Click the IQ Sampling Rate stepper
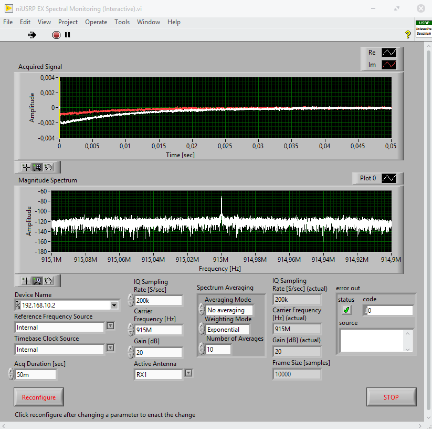The height and width of the screenshot is (429, 432). click(131, 300)
